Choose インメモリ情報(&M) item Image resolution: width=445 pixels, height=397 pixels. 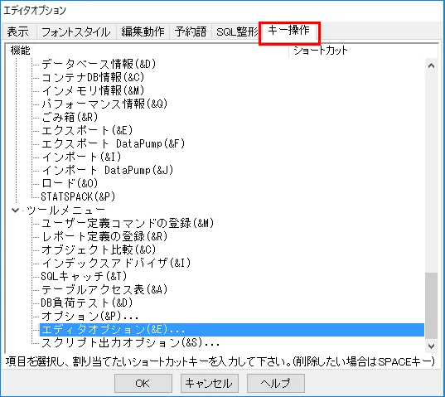tap(93, 90)
